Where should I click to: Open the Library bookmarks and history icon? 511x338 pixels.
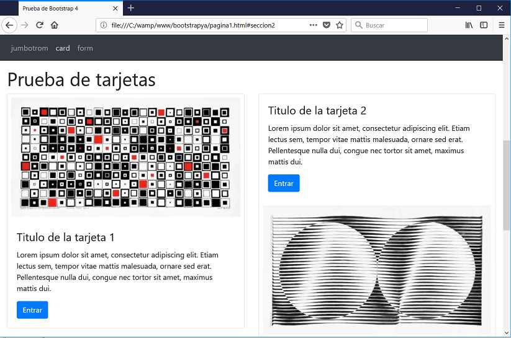tap(469, 25)
